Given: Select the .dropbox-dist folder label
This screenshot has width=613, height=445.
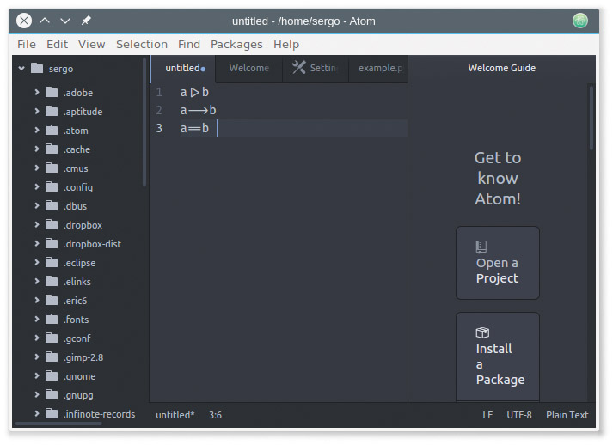Looking at the screenshot, I should click(x=92, y=244).
